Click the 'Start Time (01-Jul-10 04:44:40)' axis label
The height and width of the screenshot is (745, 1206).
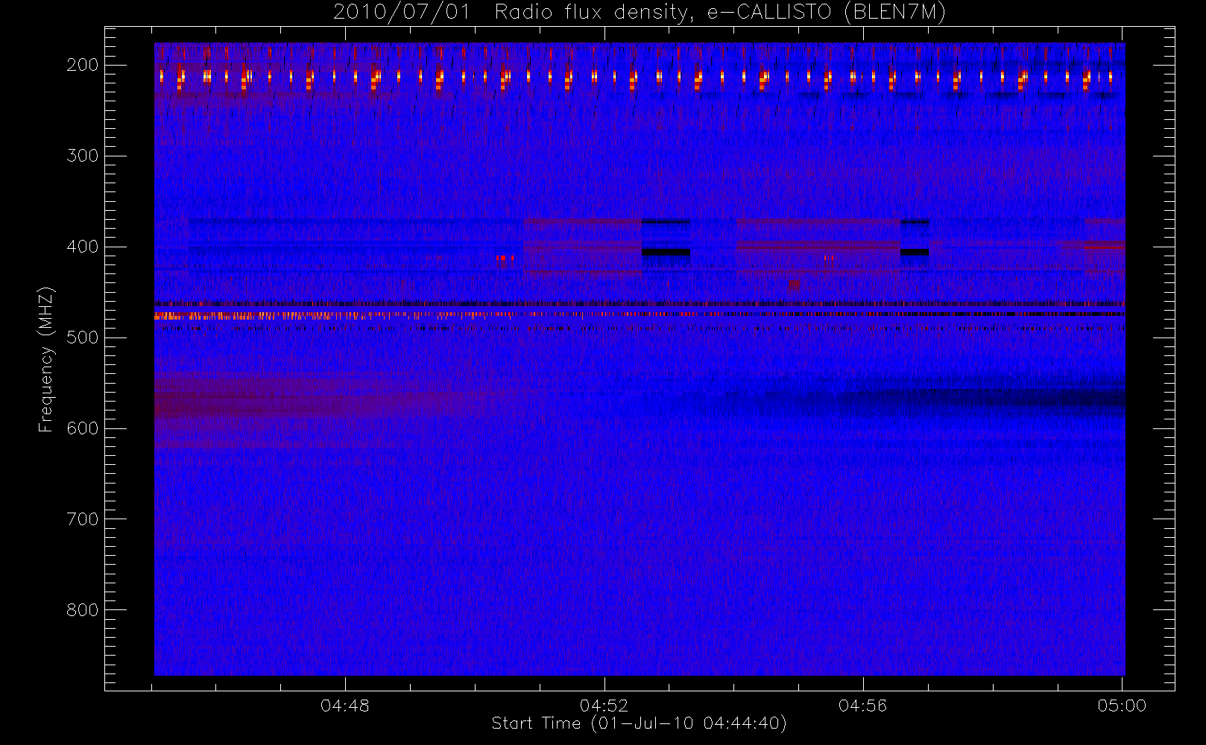[x=640, y=723]
